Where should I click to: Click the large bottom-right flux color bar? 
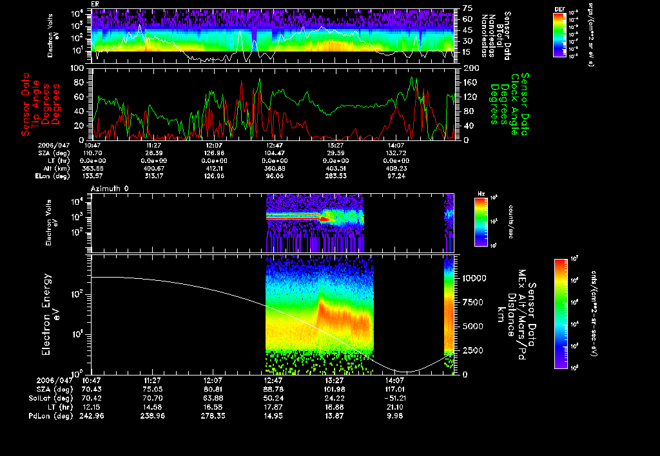561,314
